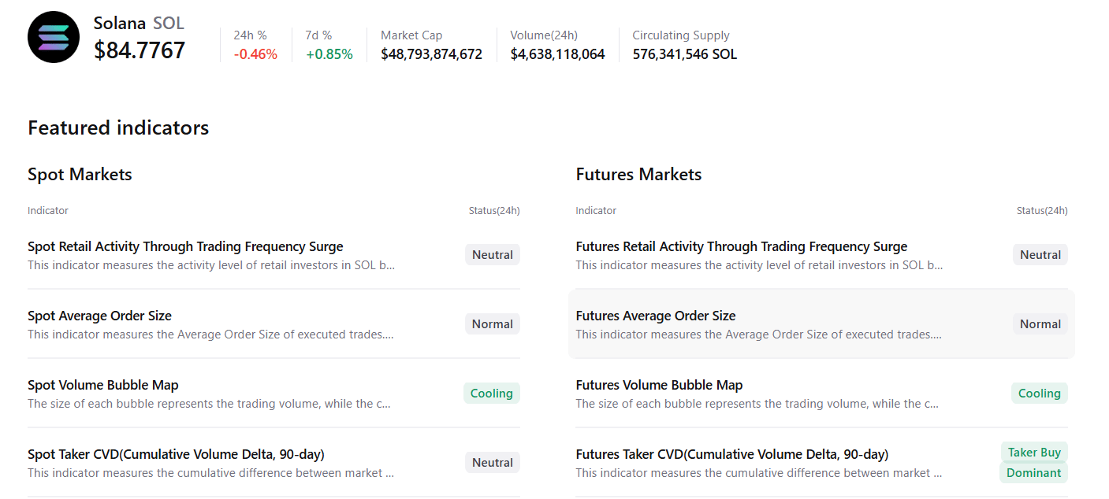This screenshot has width=1109, height=499.
Task: Open Spot Taker CVD 90-day indicator
Action: (x=274, y=463)
